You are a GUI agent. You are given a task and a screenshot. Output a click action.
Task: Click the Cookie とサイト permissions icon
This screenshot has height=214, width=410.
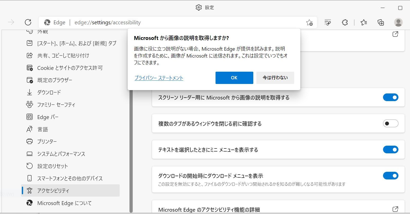[30, 68]
